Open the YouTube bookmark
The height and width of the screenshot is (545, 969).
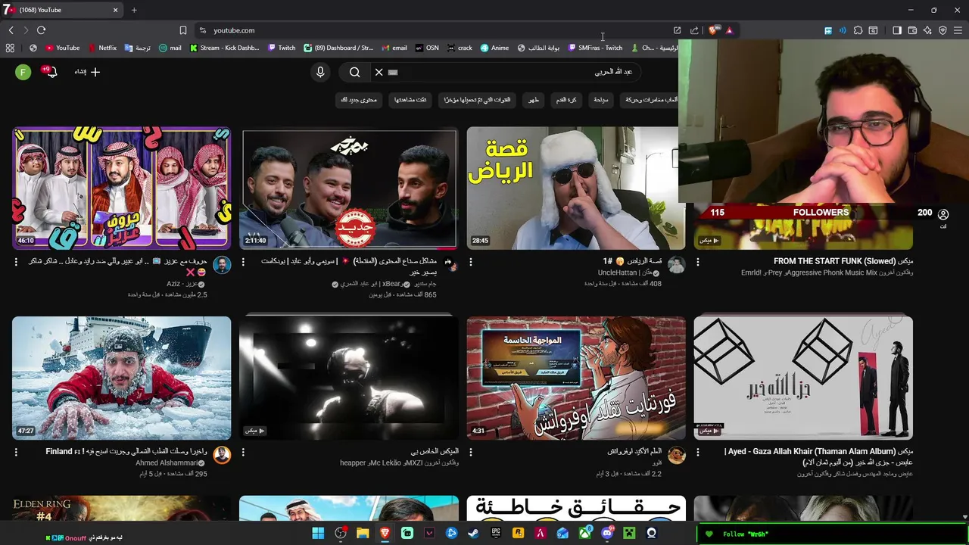click(x=62, y=48)
